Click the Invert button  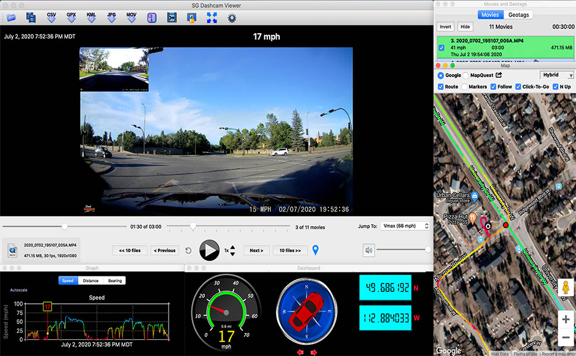445,27
